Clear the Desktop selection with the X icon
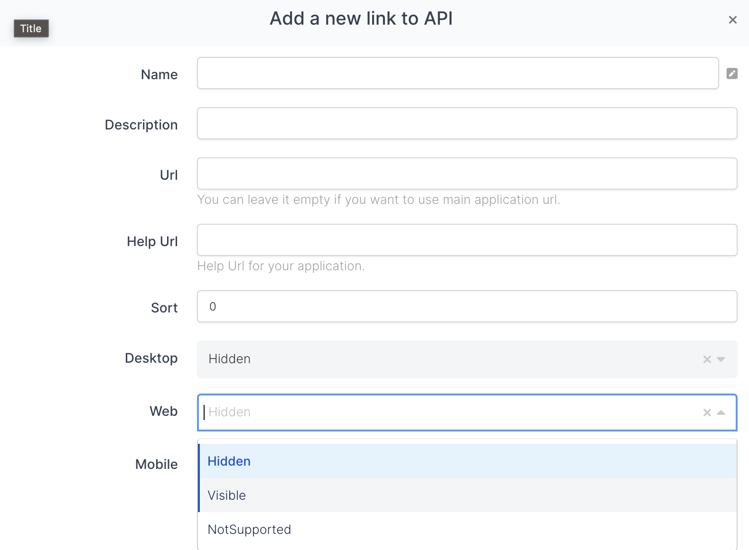749x550 pixels. (x=707, y=359)
